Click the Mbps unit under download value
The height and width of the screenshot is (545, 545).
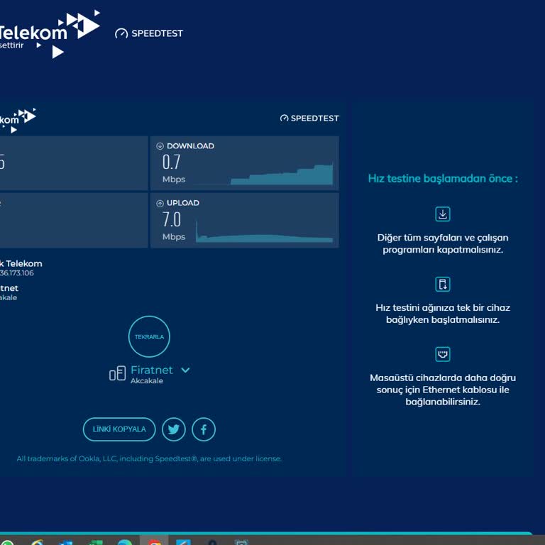coord(174,180)
